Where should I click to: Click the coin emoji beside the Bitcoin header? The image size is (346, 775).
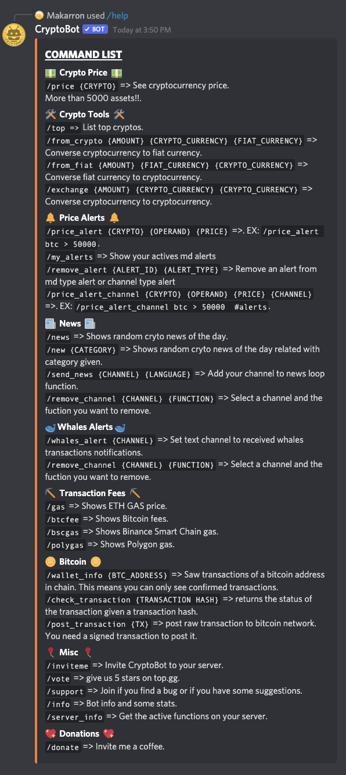pyautogui.click(x=51, y=561)
